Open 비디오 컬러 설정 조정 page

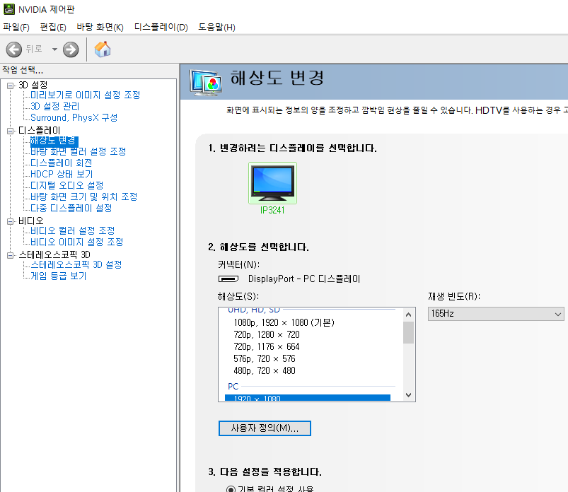click(x=72, y=230)
